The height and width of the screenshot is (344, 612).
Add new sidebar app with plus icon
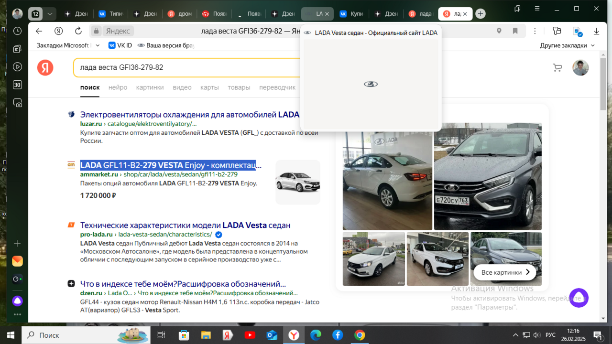17,244
